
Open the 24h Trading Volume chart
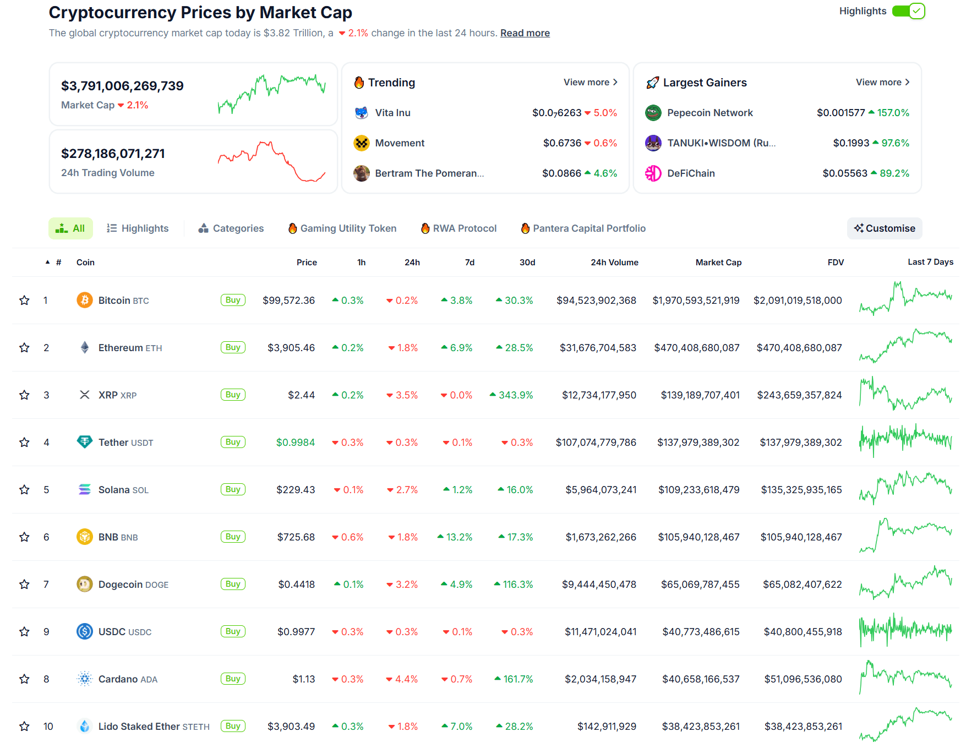click(x=272, y=161)
